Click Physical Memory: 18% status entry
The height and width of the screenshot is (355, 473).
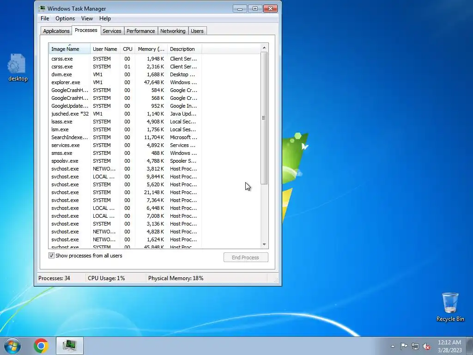pyautogui.click(x=176, y=278)
